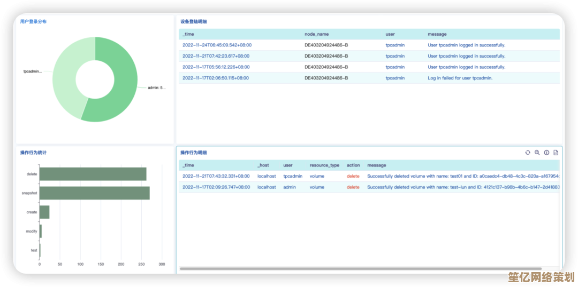Open the info icon in 操作行为明细 panel

pos(546,153)
